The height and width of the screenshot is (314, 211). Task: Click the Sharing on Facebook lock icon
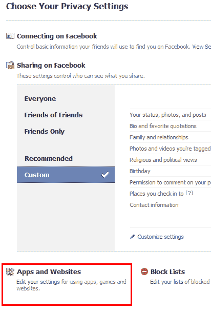(10, 65)
